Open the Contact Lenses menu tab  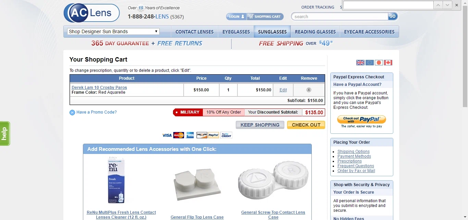pyautogui.click(x=195, y=31)
